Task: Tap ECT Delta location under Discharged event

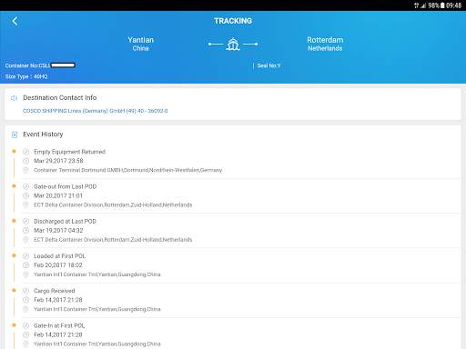Action: pos(113,240)
